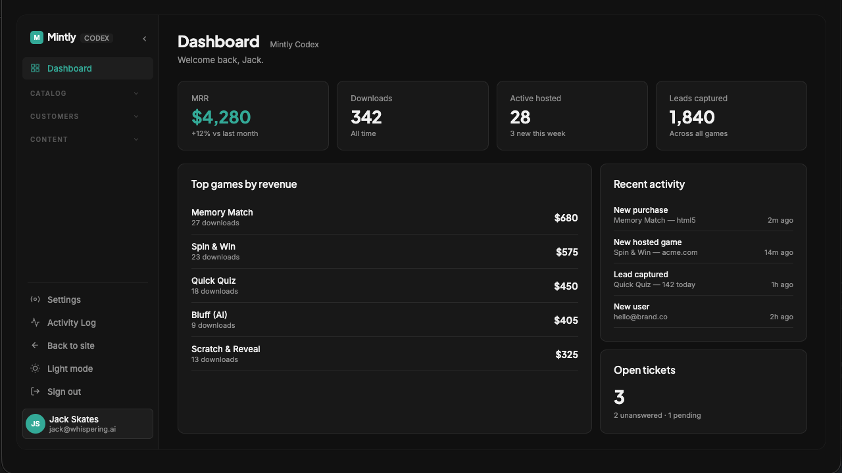Expand the Catalog section chevron
Image resolution: width=842 pixels, height=473 pixels.
click(x=136, y=93)
